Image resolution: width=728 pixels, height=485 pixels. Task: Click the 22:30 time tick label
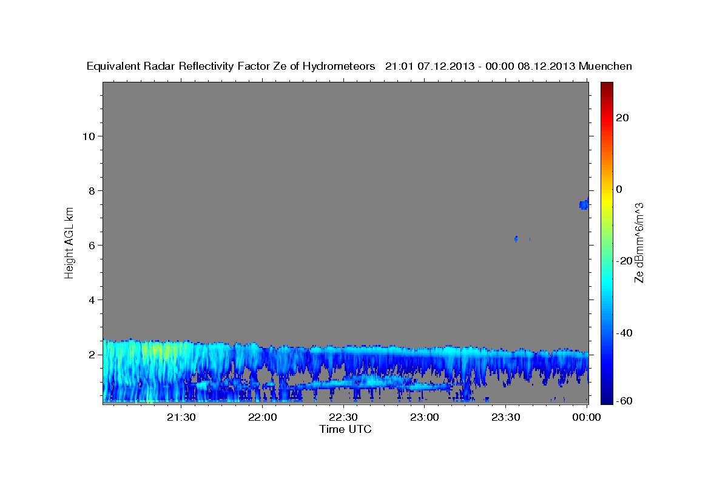tap(343, 417)
